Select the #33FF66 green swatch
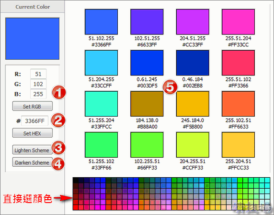Screen dimensions: 274x215 point(102,145)
